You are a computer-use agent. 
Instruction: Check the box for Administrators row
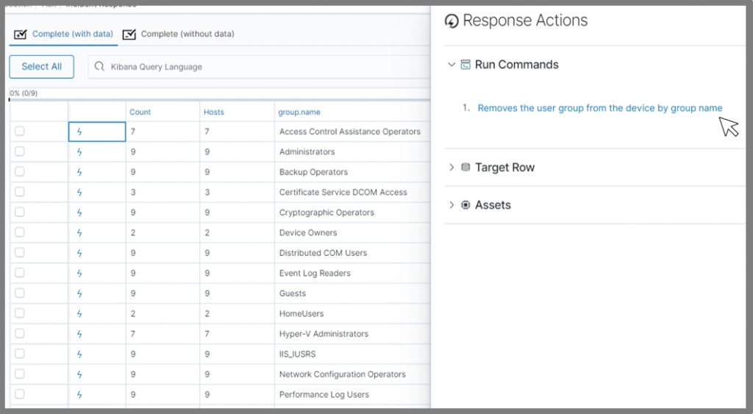click(20, 151)
